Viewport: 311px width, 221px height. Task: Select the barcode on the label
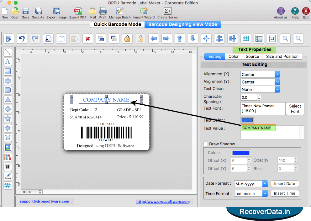click(106, 133)
